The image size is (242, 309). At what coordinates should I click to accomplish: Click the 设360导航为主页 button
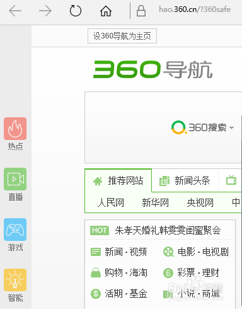point(122,36)
